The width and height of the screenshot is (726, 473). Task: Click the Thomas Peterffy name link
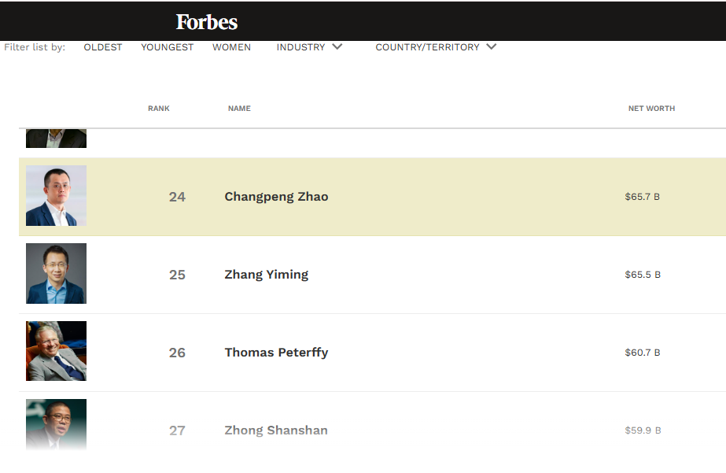click(x=276, y=353)
